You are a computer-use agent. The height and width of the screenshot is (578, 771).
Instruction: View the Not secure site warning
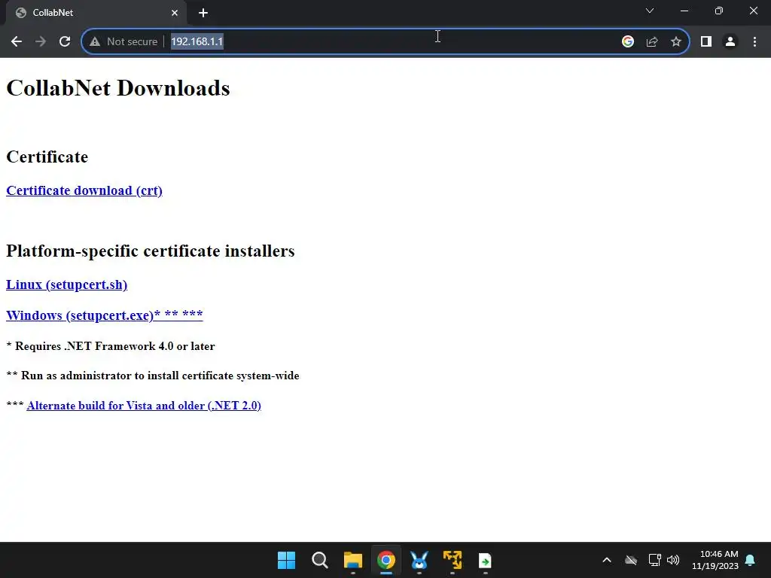(123, 42)
